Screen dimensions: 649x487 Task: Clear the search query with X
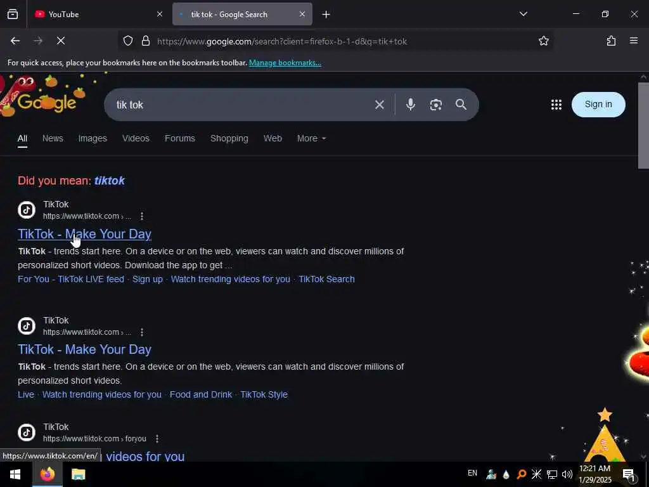pyautogui.click(x=379, y=105)
